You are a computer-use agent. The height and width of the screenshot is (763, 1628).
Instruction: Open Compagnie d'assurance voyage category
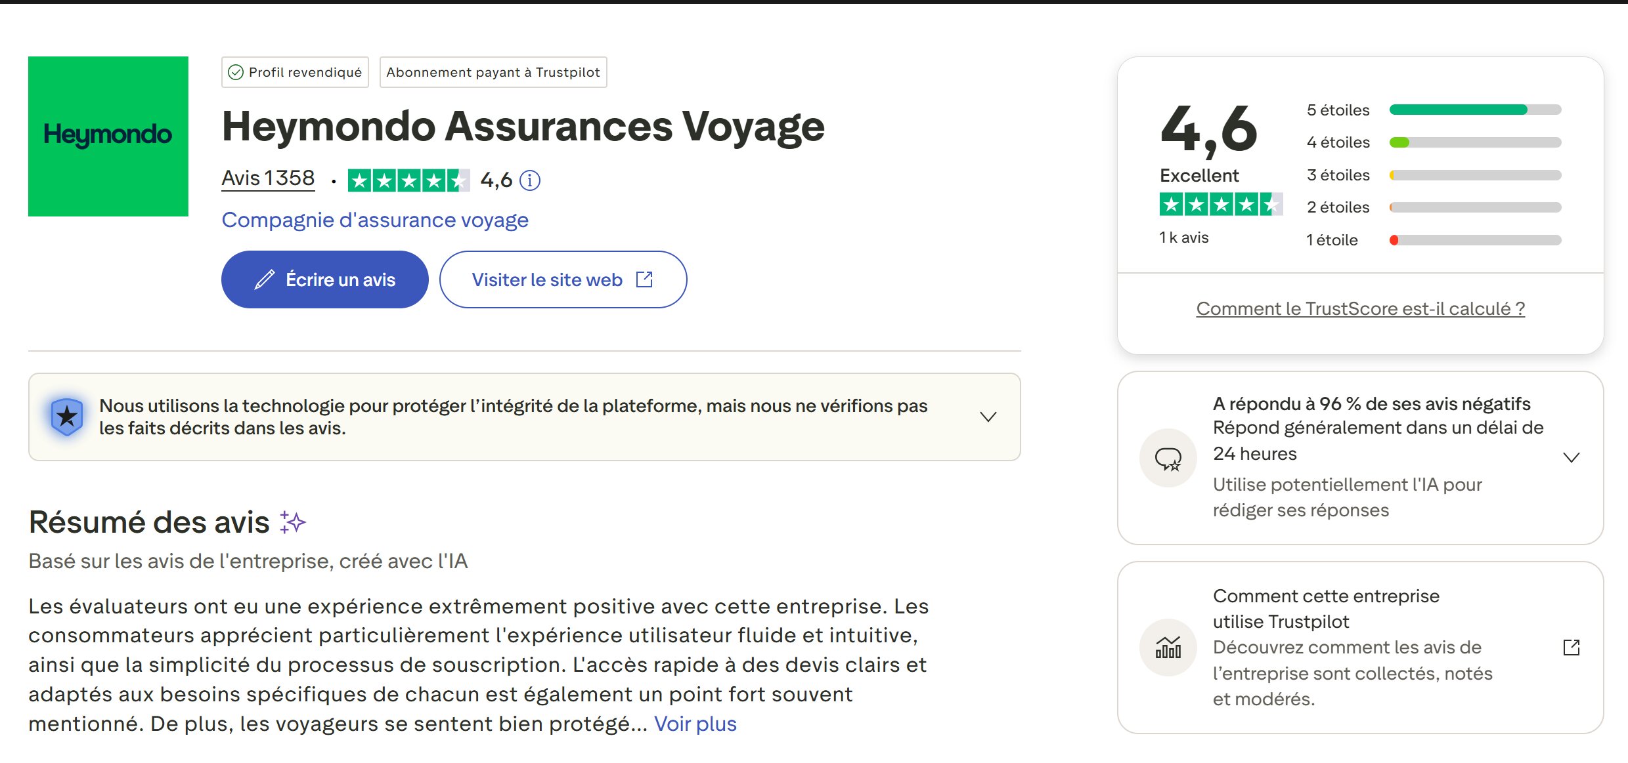[x=375, y=220]
